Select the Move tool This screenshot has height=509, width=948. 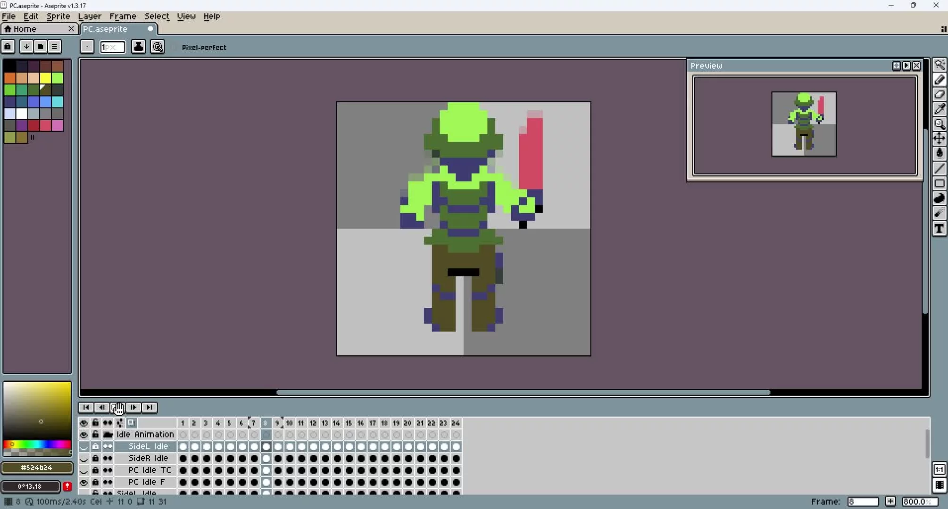939,139
